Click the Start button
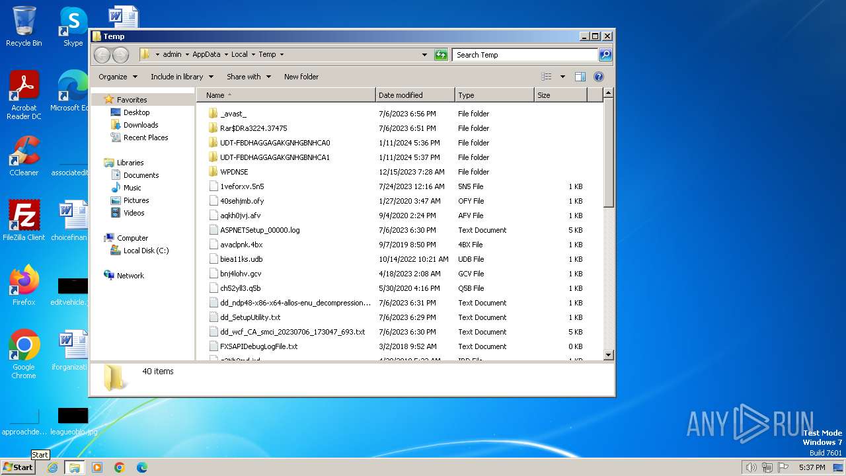 pos(18,467)
